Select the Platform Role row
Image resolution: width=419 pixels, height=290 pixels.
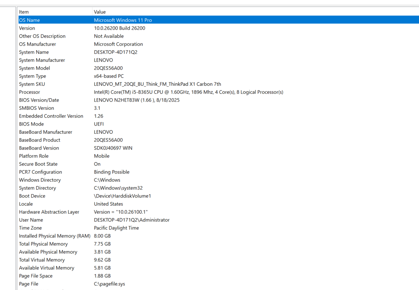click(x=218, y=156)
